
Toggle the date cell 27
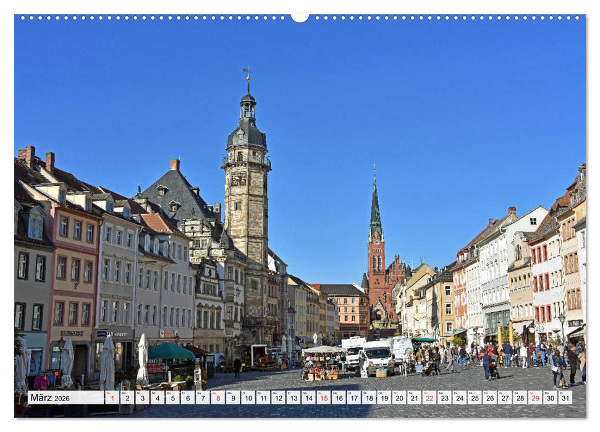pos(506,399)
